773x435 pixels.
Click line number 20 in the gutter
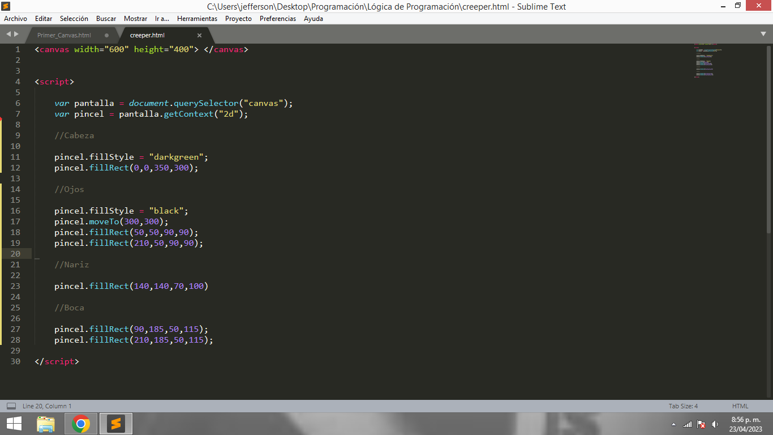click(x=15, y=254)
